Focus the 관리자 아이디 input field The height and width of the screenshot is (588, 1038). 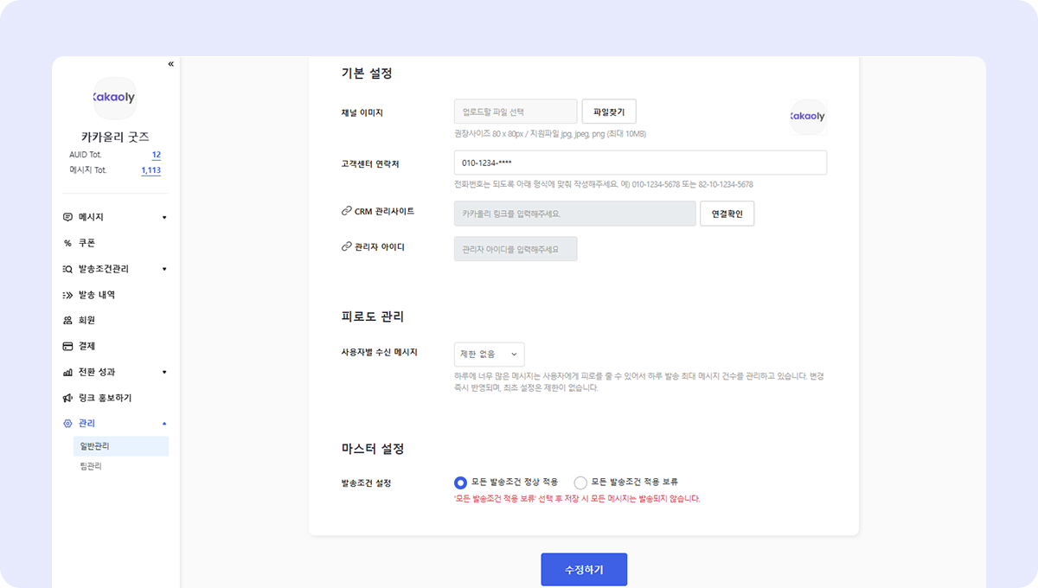pos(516,249)
